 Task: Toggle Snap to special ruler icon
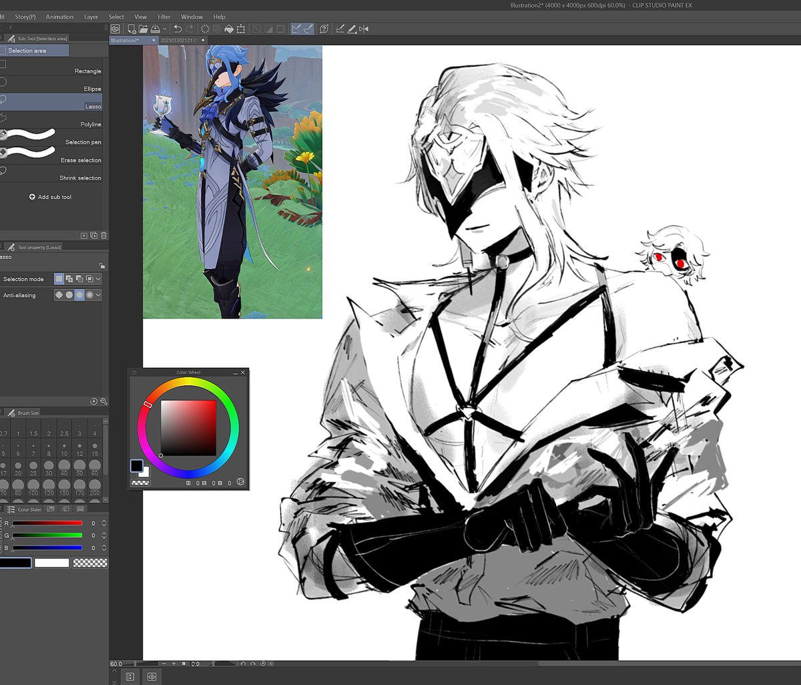[x=308, y=29]
